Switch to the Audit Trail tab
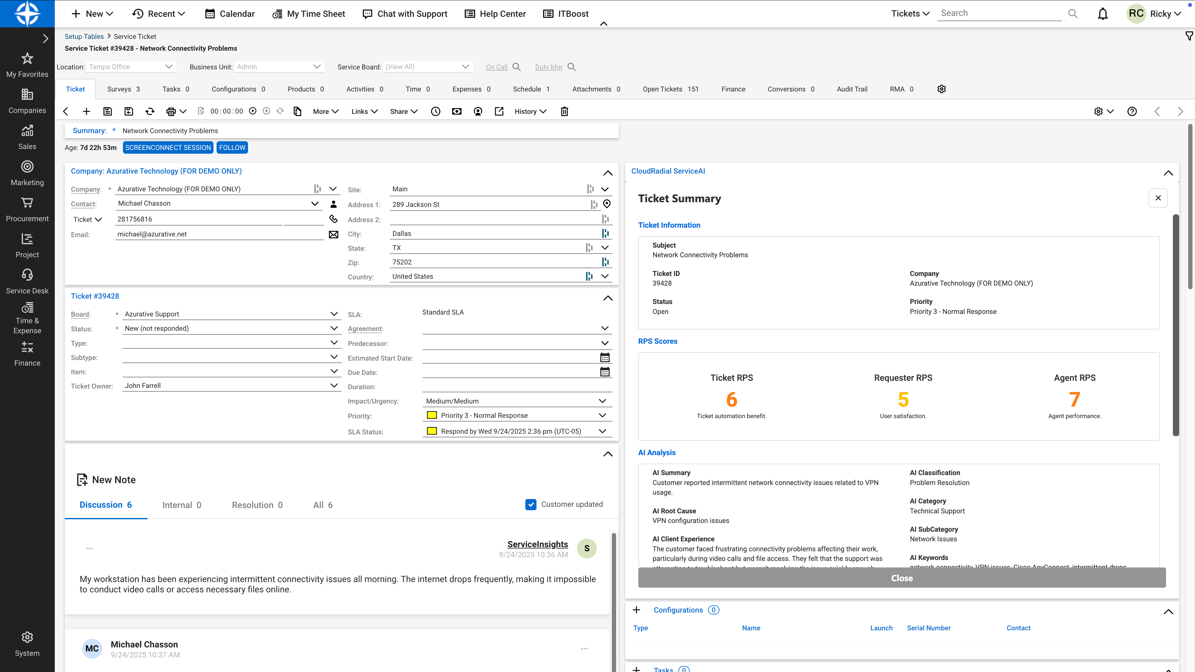Viewport: 1195px width, 672px height. click(x=852, y=89)
